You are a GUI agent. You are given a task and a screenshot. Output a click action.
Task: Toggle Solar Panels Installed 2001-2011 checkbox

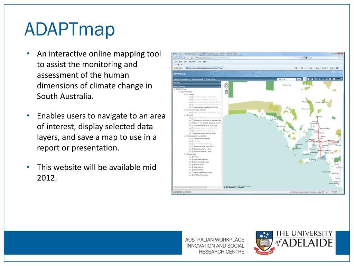(x=192, y=107)
